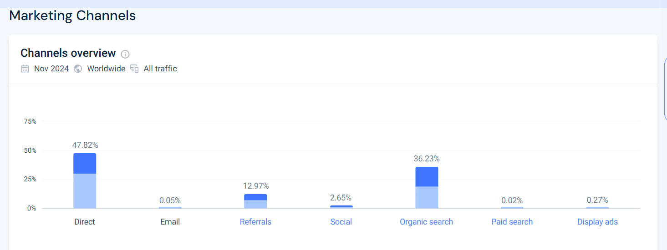Click the Paid search bar in chart
The width and height of the screenshot is (667, 250).
point(512,208)
